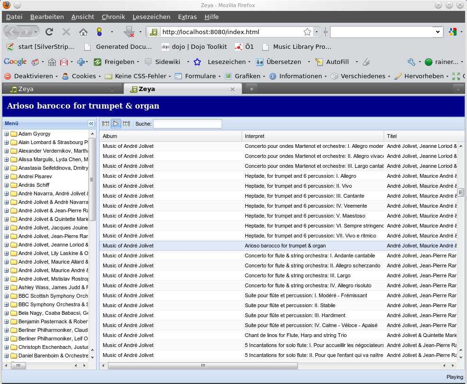
Task: Open the Music Library bookmark
Action: [x=302, y=47]
